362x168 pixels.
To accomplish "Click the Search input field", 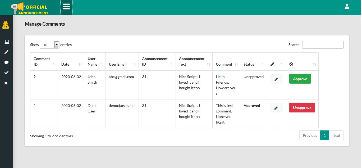I will pos(323,45).
